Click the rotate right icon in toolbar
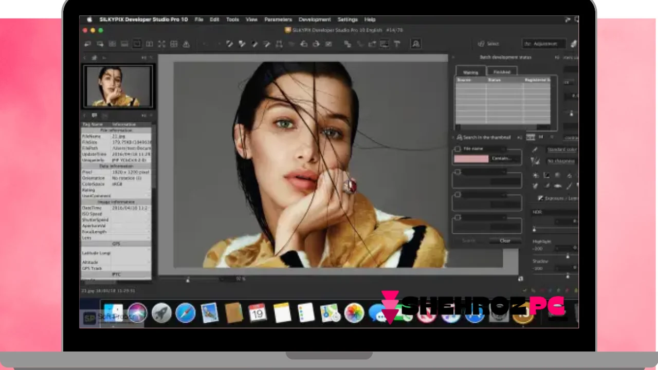The height and width of the screenshot is (370, 658). tap(316, 44)
